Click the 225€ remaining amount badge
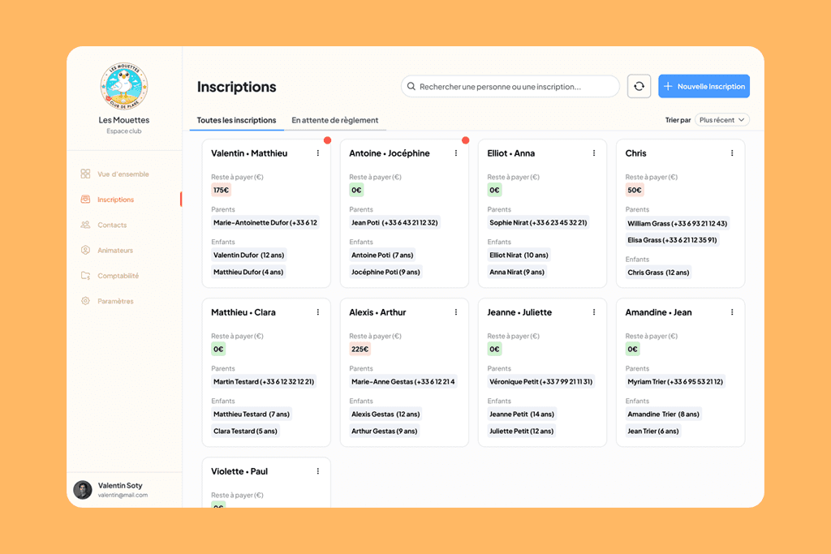831x554 pixels. pos(360,349)
